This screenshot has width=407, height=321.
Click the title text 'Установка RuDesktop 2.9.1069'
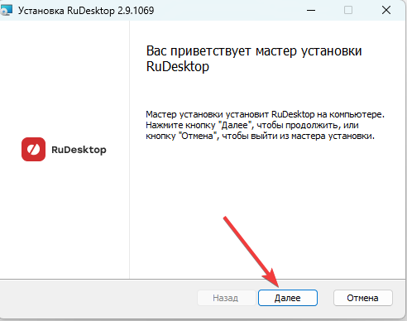86,11
